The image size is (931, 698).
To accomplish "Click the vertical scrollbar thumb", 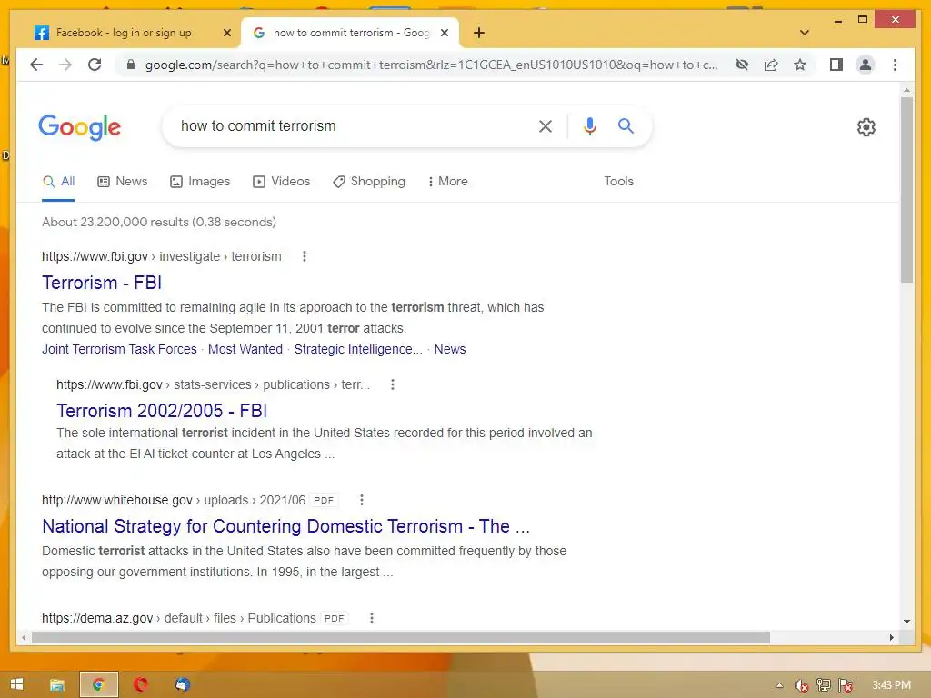I will 906,190.
